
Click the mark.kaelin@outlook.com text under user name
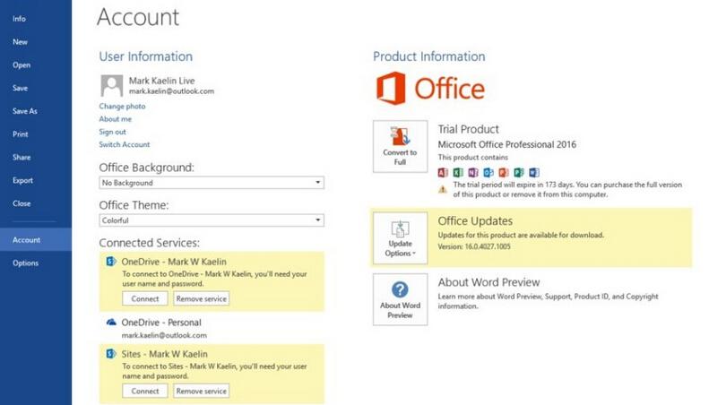pos(171,90)
